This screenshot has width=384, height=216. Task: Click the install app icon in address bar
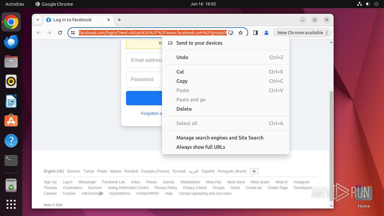point(231,33)
